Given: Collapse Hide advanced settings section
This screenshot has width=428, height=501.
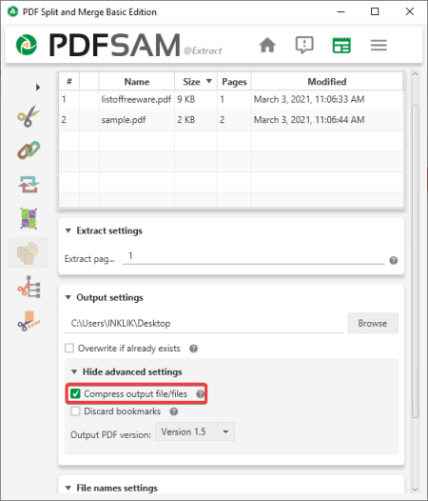Looking at the screenshot, I should click(x=74, y=371).
